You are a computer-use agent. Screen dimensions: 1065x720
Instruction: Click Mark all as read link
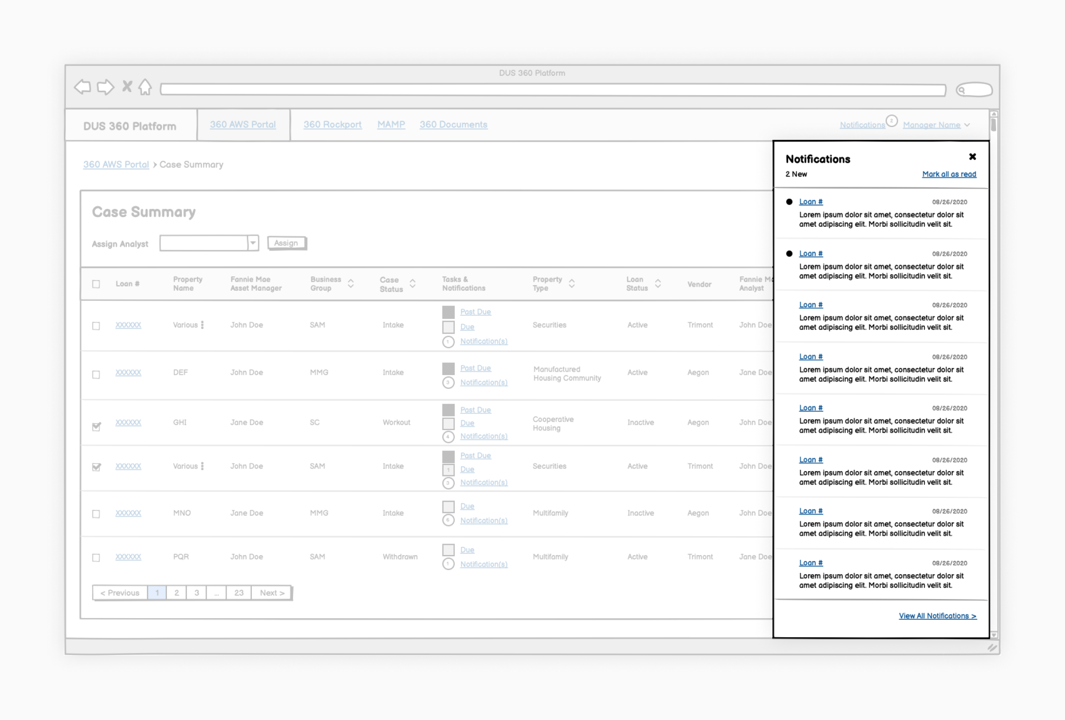(x=949, y=174)
